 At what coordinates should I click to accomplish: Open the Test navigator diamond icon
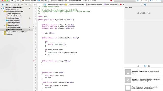pyautogui.click(x=19, y=5)
